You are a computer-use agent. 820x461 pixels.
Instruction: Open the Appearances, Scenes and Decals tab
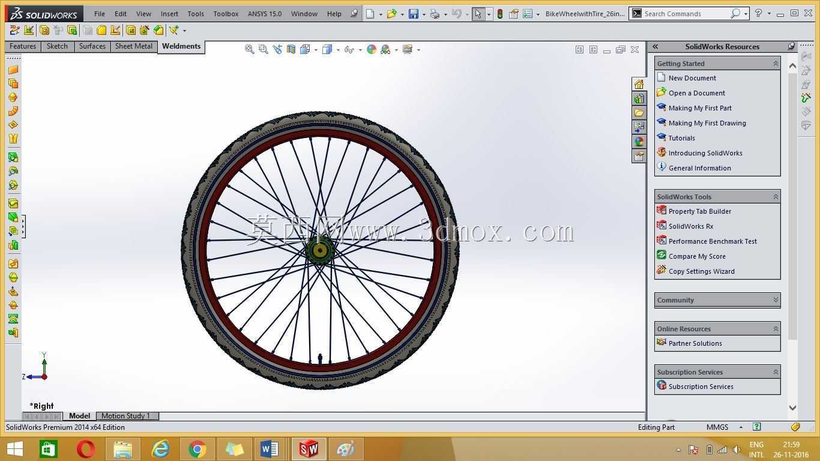click(639, 142)
